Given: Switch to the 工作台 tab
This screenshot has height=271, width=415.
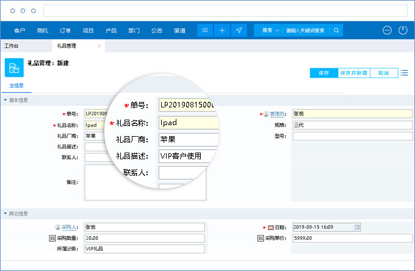Looking at the screenshot, I should 11,46.
